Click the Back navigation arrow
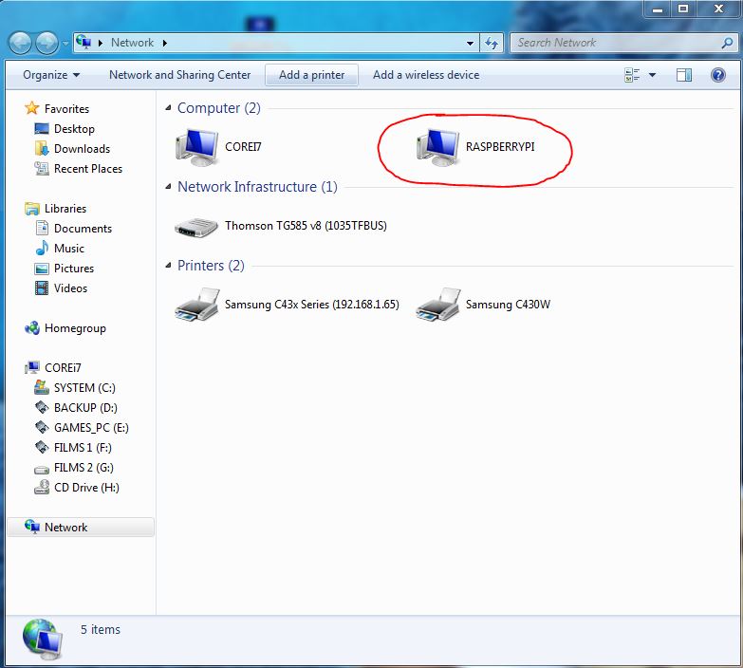Screen dimensions: 743x668 click(20, 43)
